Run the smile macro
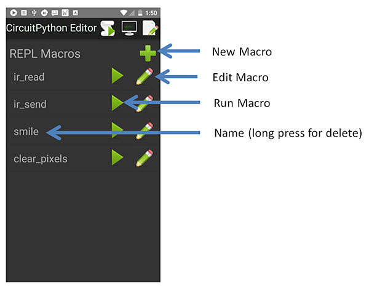The image size is (369, 291). 117,130
